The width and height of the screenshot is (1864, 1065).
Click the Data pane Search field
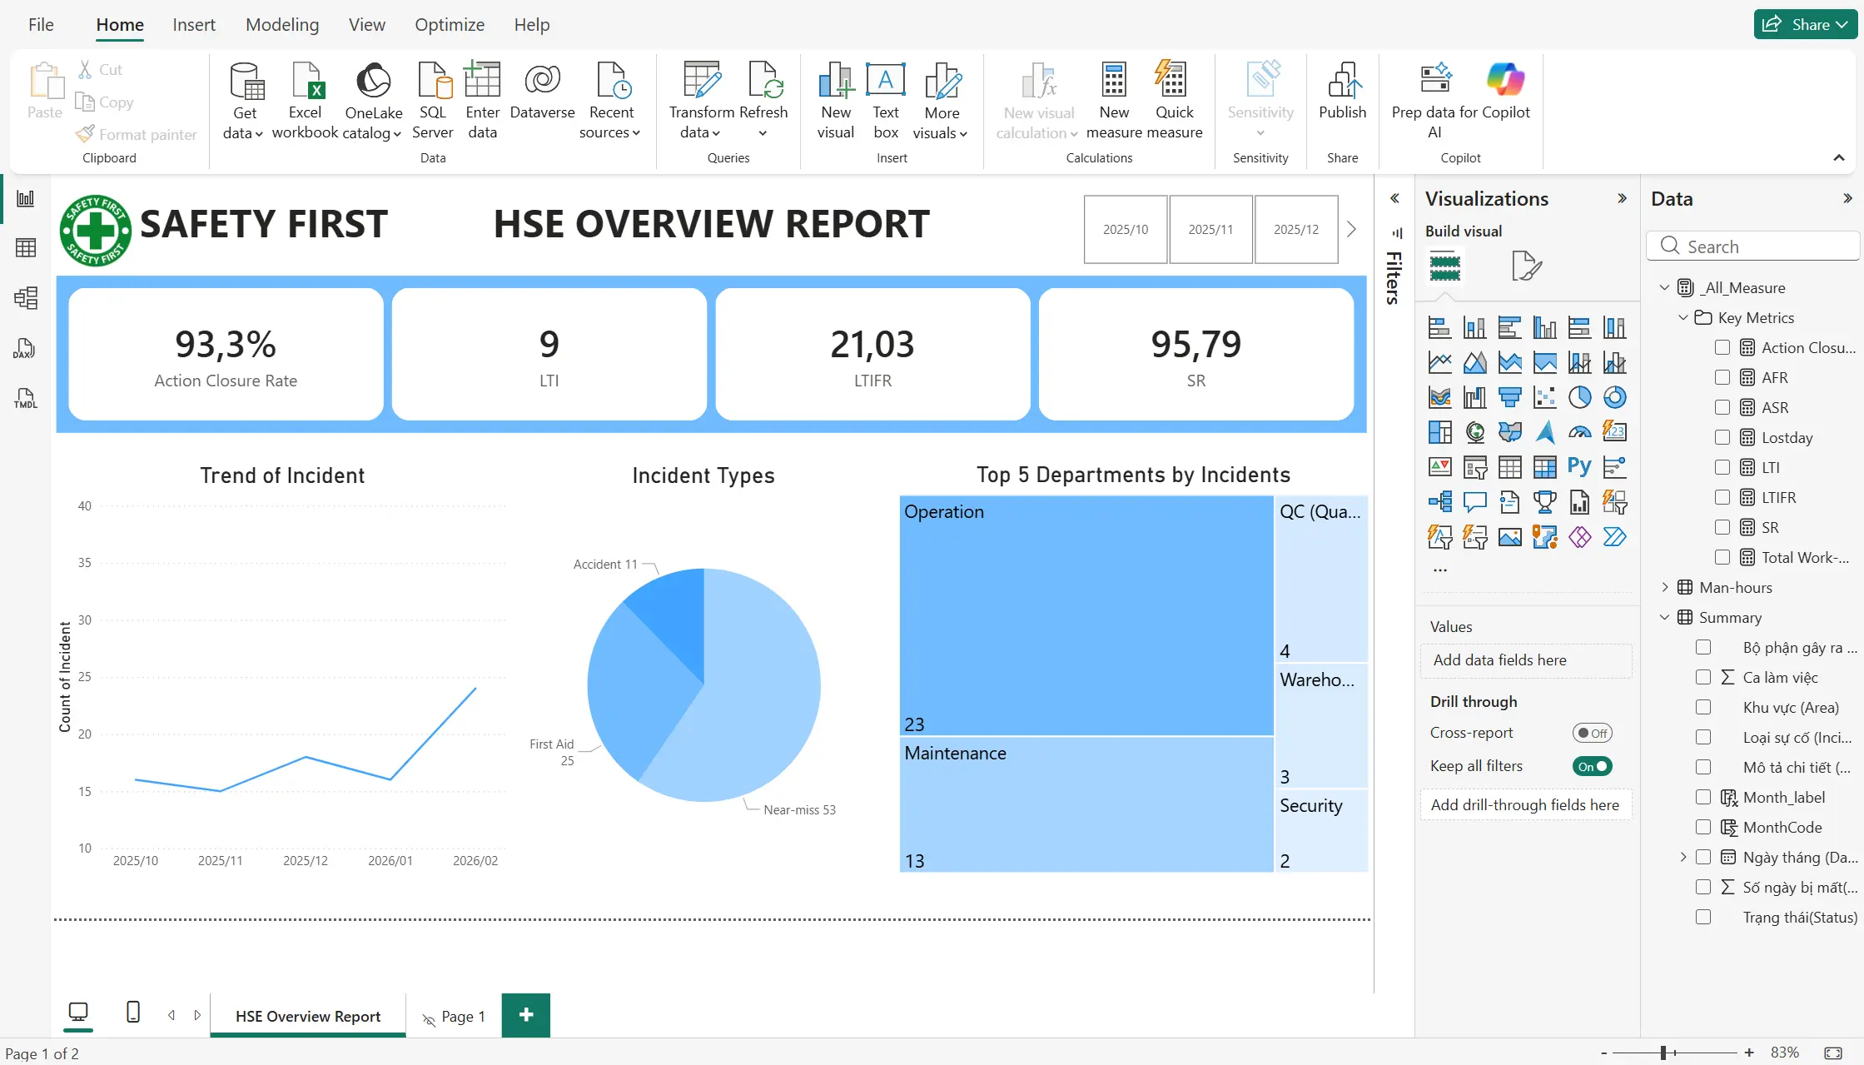1753,246
